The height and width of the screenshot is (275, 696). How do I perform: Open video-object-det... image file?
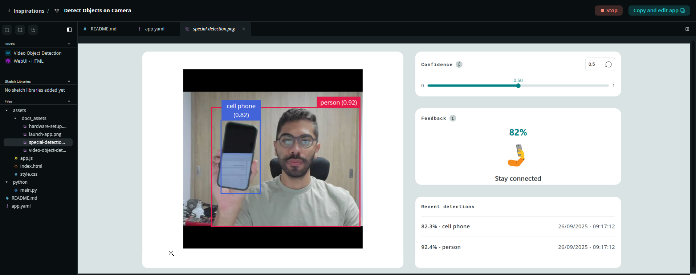pyautogui.click(x=48, y=150)
